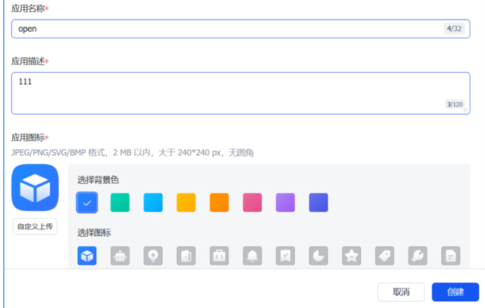Select the briefcase icon
Screen dimensions: 485x308
tap(219, 256)
